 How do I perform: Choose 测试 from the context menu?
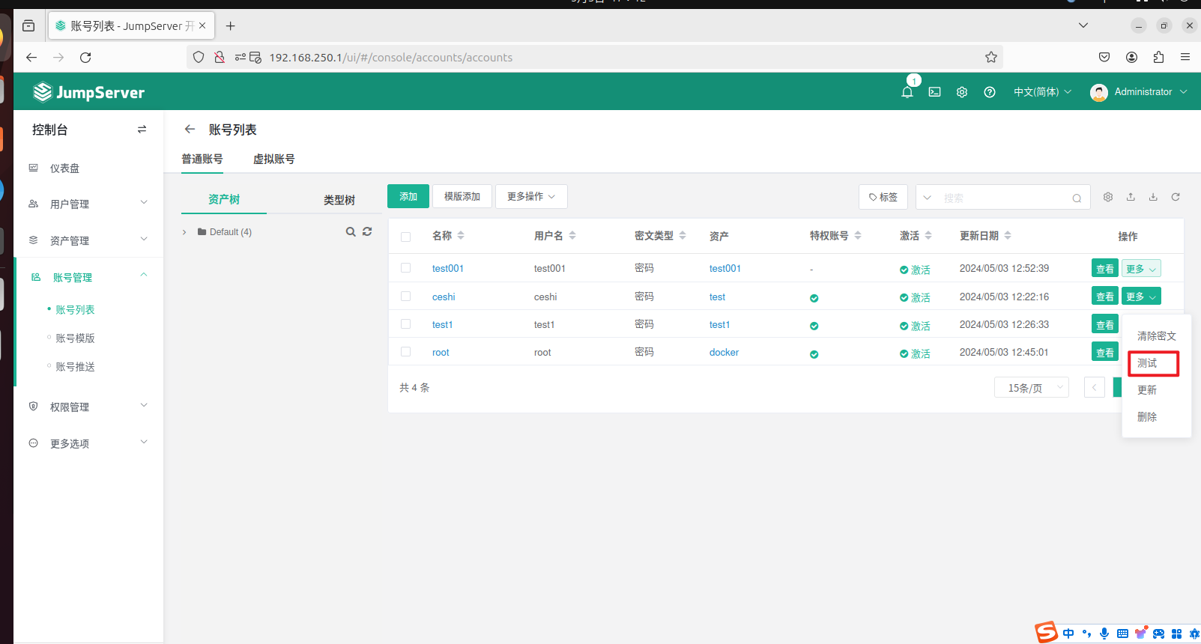click(x=1147, y=363)
